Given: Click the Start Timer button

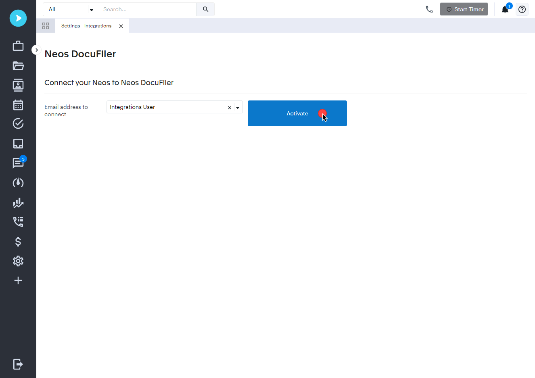Looking at the screenshot, I should pos(464,9).
